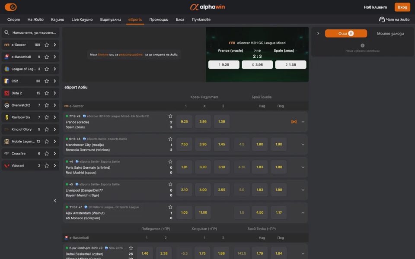
Task: Star the Ajax Amsterdam vs AS Monaco match
Action: tap(170, 207)
